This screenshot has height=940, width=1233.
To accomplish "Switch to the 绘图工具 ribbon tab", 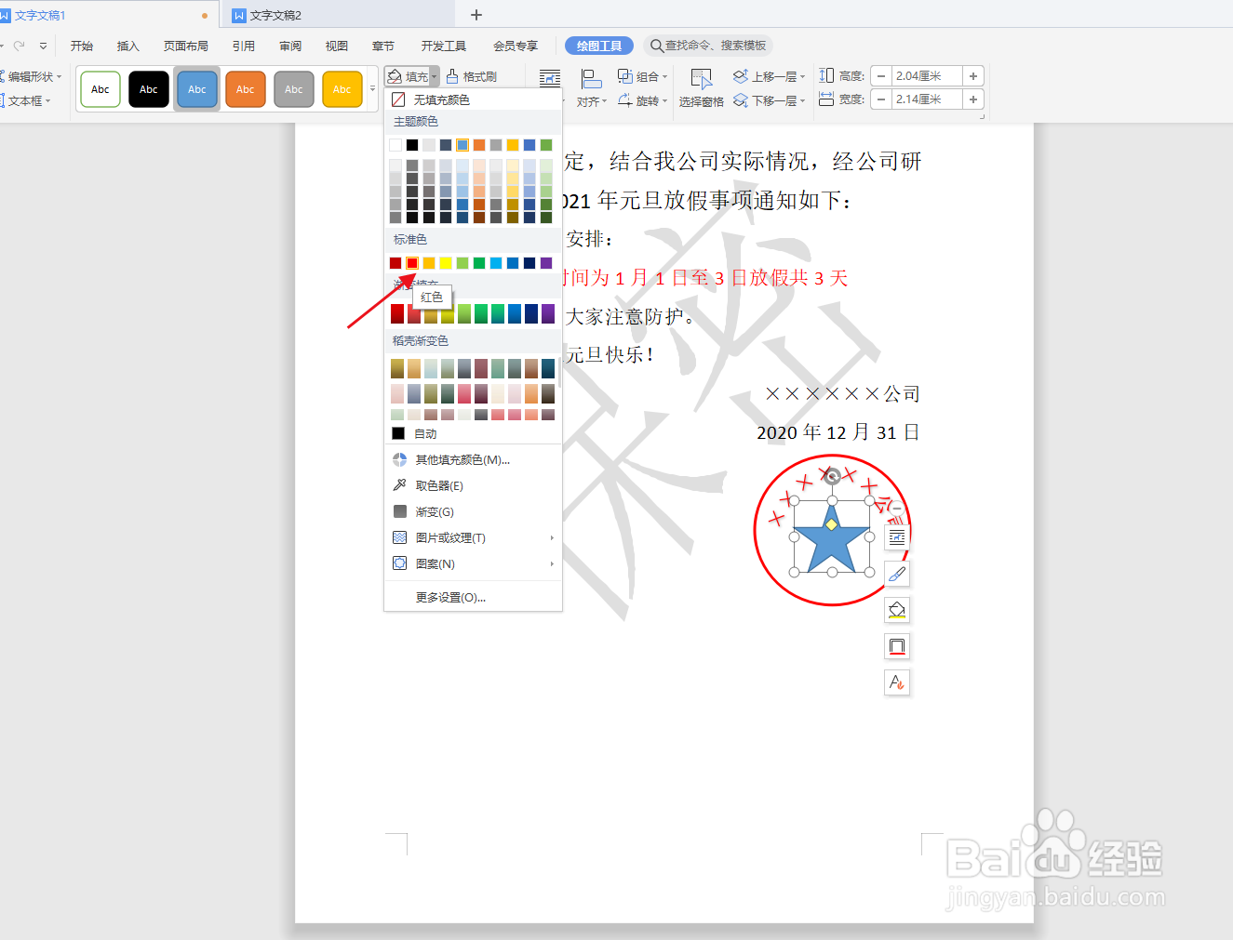I will click(598, 45).
